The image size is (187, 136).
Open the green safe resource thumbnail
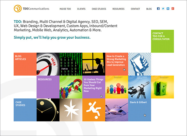(163, 87)
